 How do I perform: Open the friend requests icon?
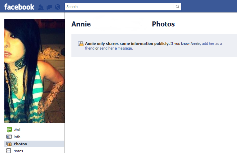point(41,7)
